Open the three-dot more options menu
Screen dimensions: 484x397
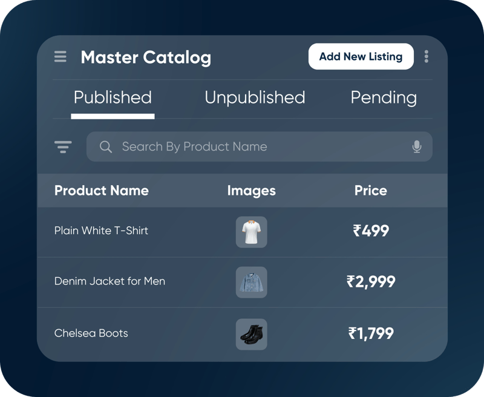[x=427, y=57]
